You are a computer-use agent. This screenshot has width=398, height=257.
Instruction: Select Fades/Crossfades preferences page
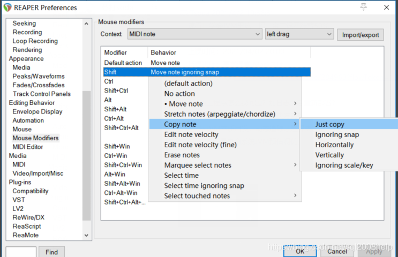coord(39,85)
